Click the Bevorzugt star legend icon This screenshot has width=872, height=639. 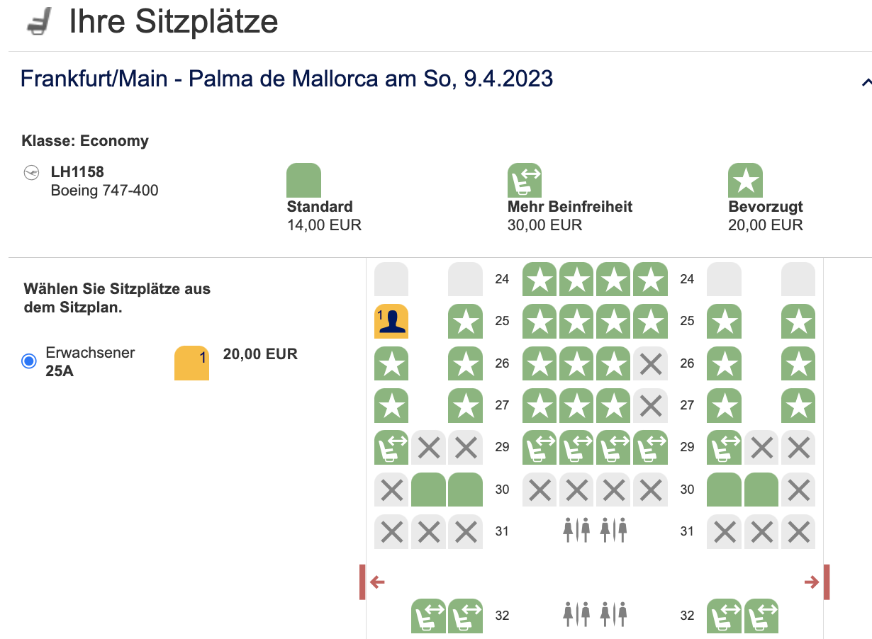(x=746, y=180)
